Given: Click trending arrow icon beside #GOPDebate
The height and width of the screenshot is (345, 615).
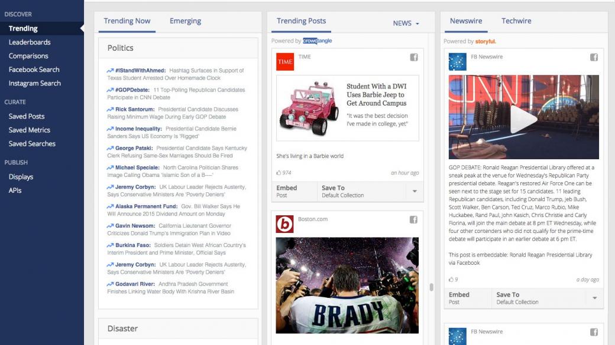Looking at the screenshot, I should point(110,90).
